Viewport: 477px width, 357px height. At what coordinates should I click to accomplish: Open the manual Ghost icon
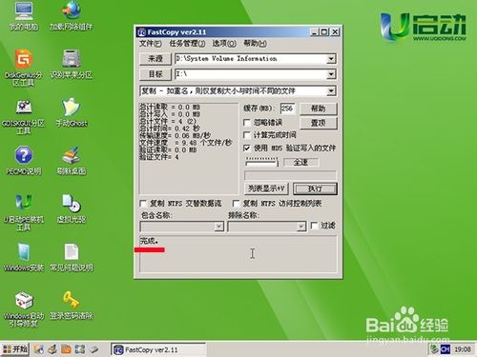[72, 112]
